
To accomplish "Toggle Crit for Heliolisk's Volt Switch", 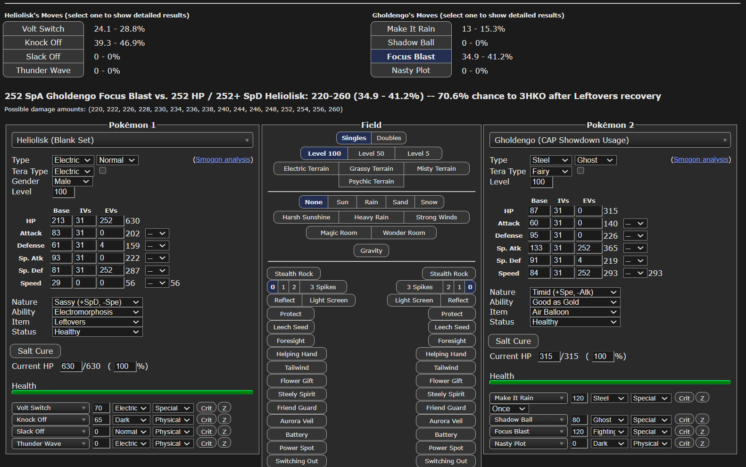I will pyautogui.click(x=206, y=408).
